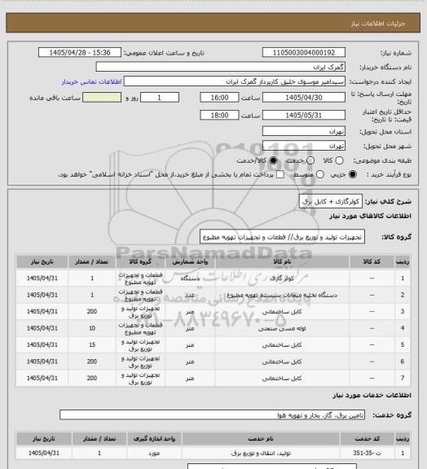Choose the متوسط purchase type radio
The width and height of the screenshot is (427, 469).
pyautogui.click(x=319, y=174)
